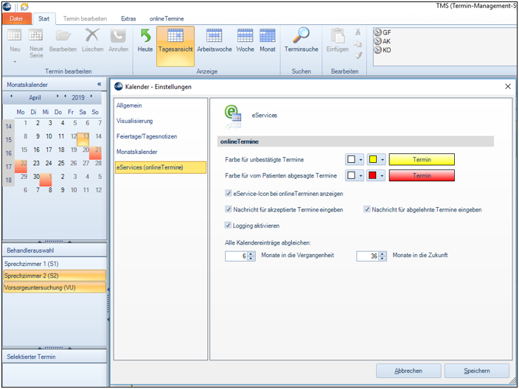This screenshot has width=519, height=389.
Task: Click the Speichern button
Action: coord(477,371)
